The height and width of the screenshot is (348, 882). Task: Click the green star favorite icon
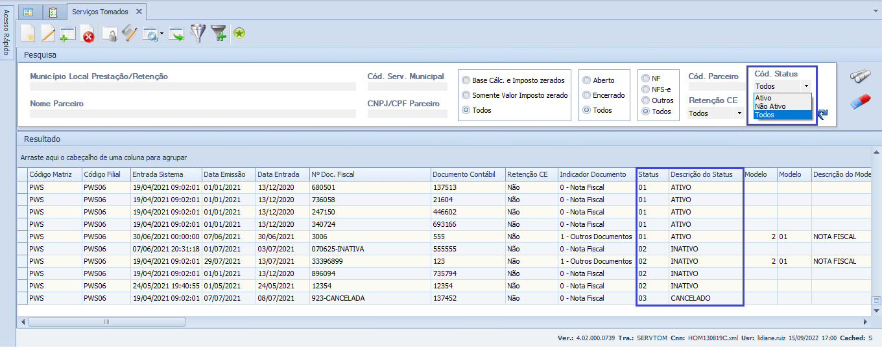click(239, 34)
